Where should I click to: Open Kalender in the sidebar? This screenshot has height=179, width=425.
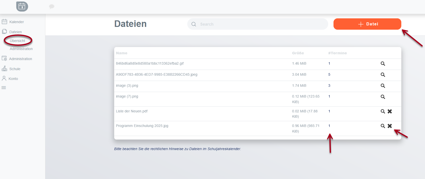16,22
